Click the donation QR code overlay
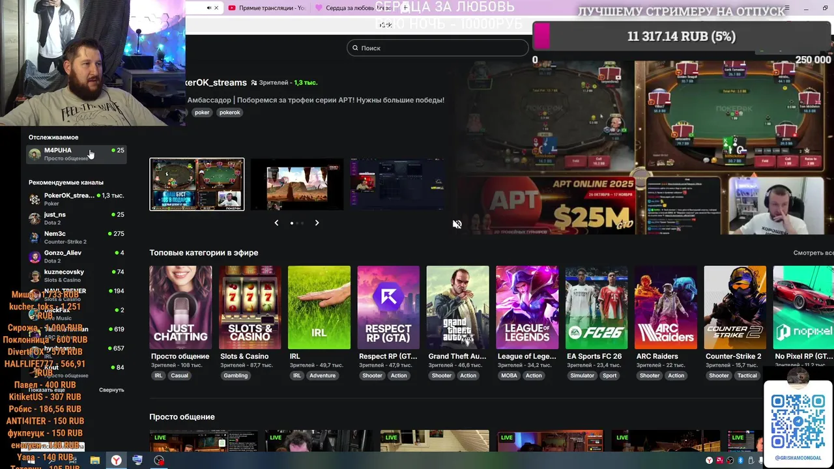The width and height of the screenshot is (834, 469). [x=798, y=421]
